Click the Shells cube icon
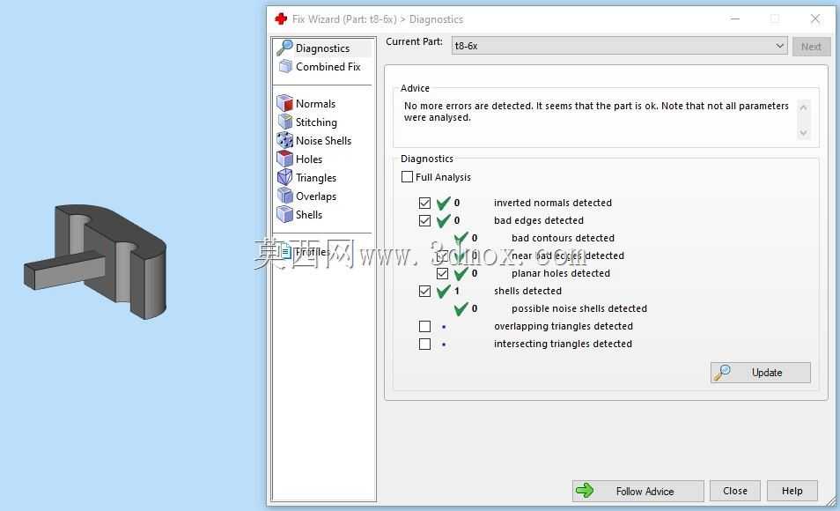The image size is (840, 511). click(x=284, y=214)
